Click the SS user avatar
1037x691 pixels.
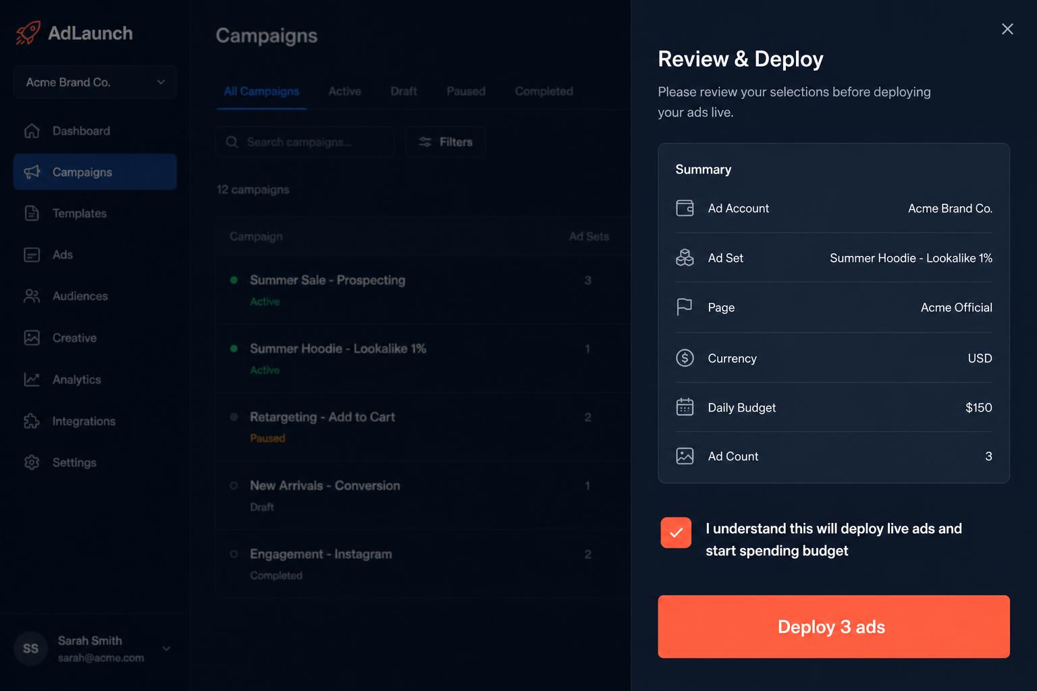(x=30, y=648)
